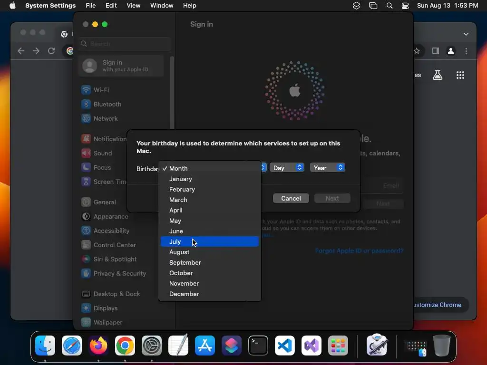This screenshot has height=365, width=487.
Task: Select October as birthday month
Action: click(210, 273)
